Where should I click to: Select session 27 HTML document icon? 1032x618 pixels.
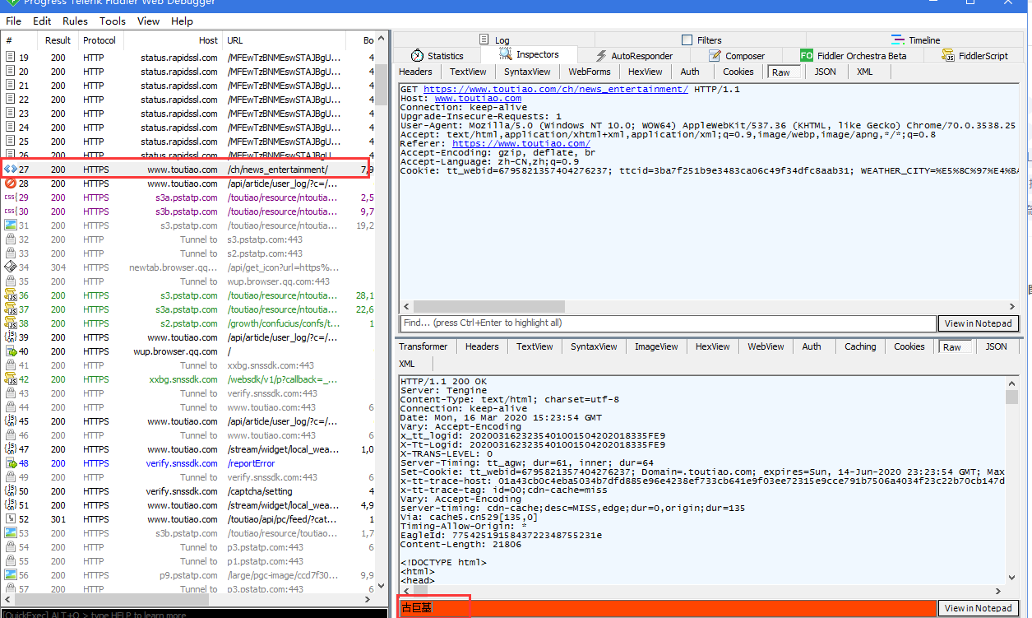coord(10,170)
